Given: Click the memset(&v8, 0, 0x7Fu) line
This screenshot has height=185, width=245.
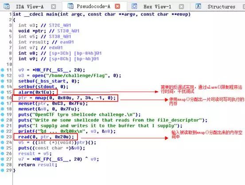Looking at the screenshot, I should click(x=49, y=109).
